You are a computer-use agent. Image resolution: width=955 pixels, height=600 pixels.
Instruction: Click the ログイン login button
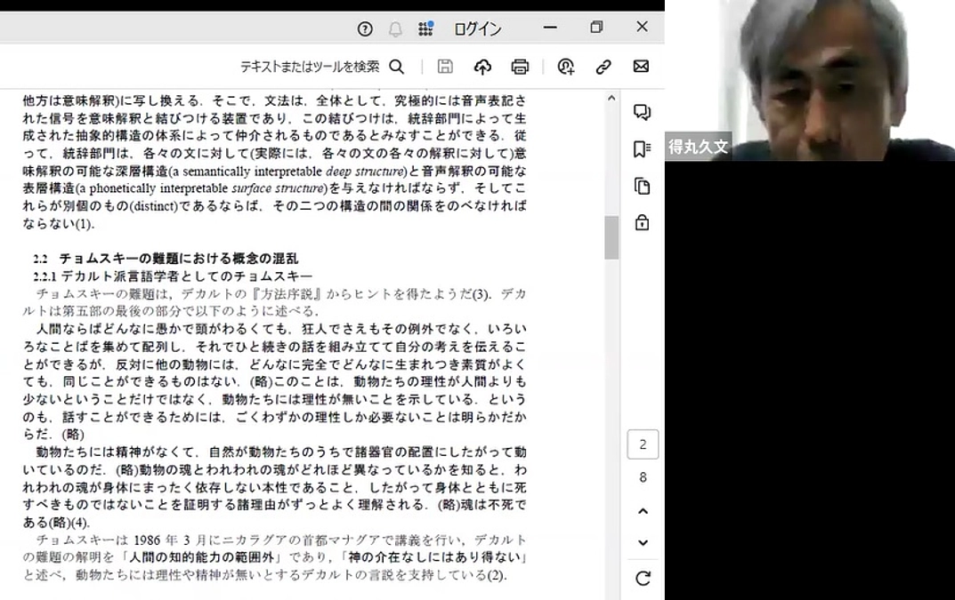click(478, 28)
